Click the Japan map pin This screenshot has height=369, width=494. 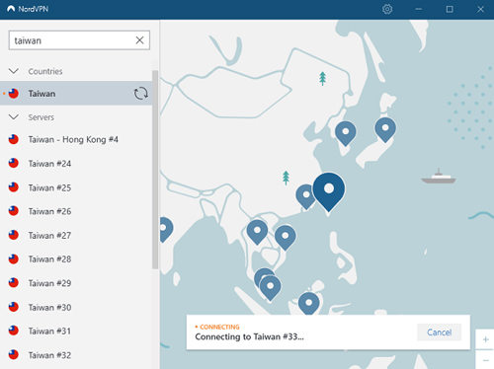click(x=385, y=129)
